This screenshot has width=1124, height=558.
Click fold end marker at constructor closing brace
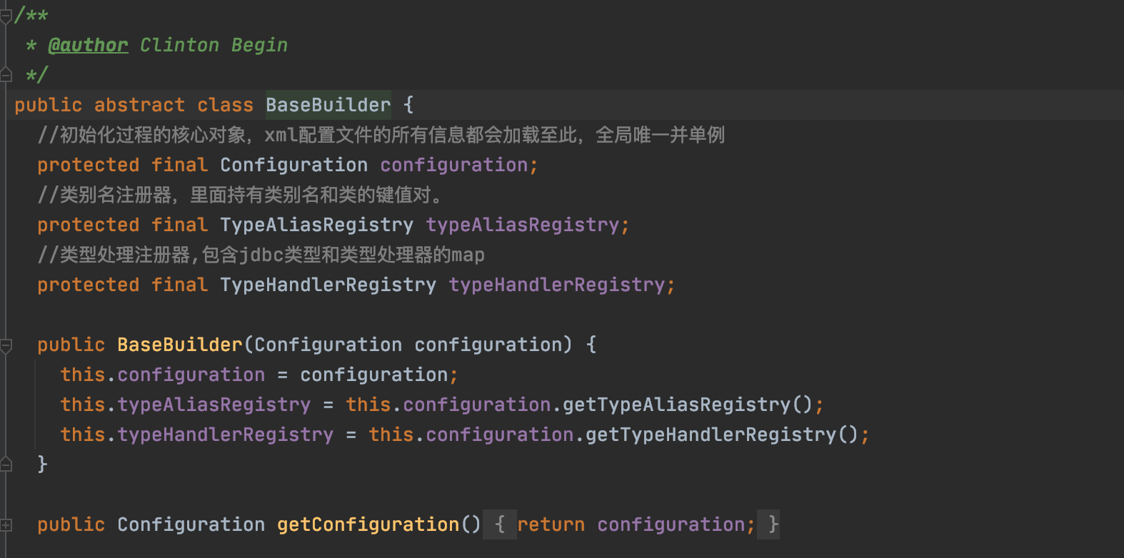click(x=6, y=465)
